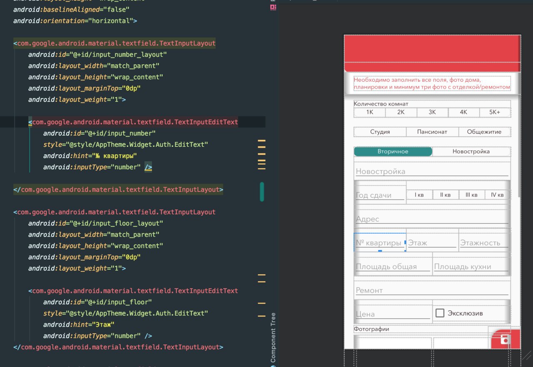Click the teal editor scrollbar thumb
Viewport: 533px width, 367px height.
pyautogui.click(x=262, y=192)
